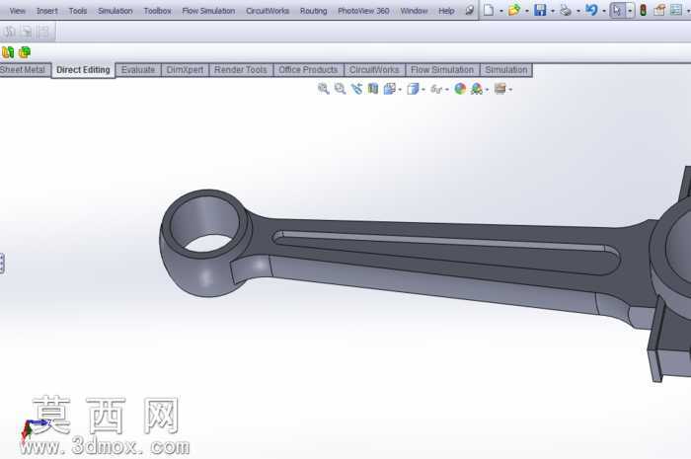691x459 pixels.
Task: Activate the Select cursor tool
Action: tap(617, 10)
